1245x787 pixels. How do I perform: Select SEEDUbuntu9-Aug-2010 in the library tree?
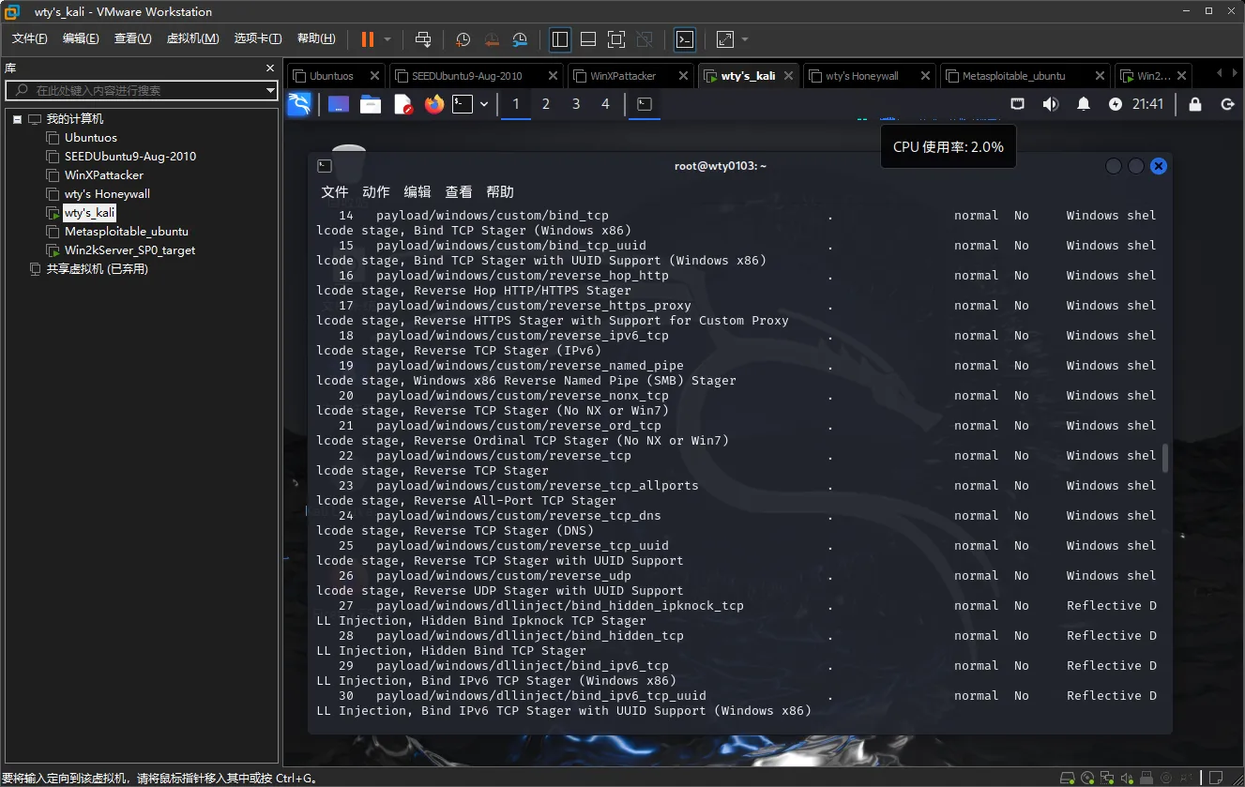coord(130,157)
